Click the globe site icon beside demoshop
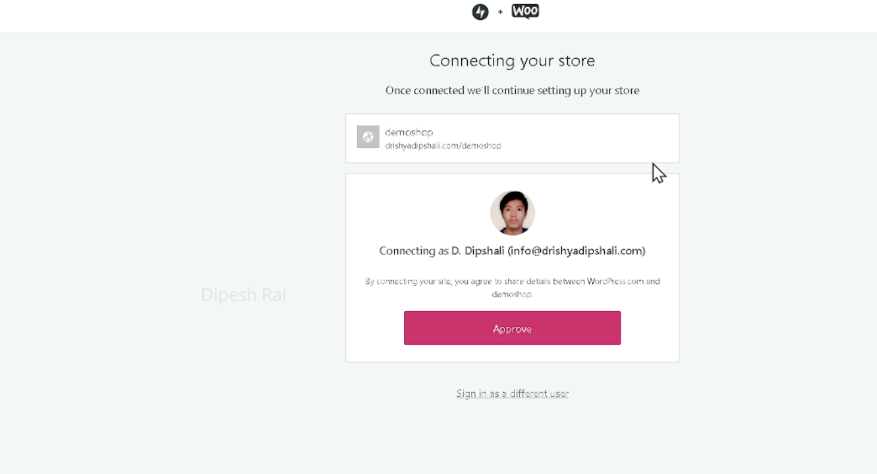 [x=368, y=137]
